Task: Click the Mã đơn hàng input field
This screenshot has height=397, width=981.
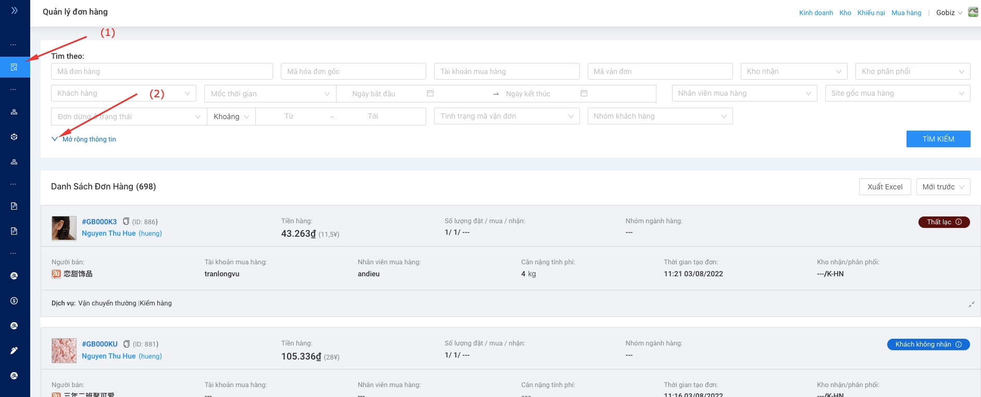Action: [x=162, y=71]
